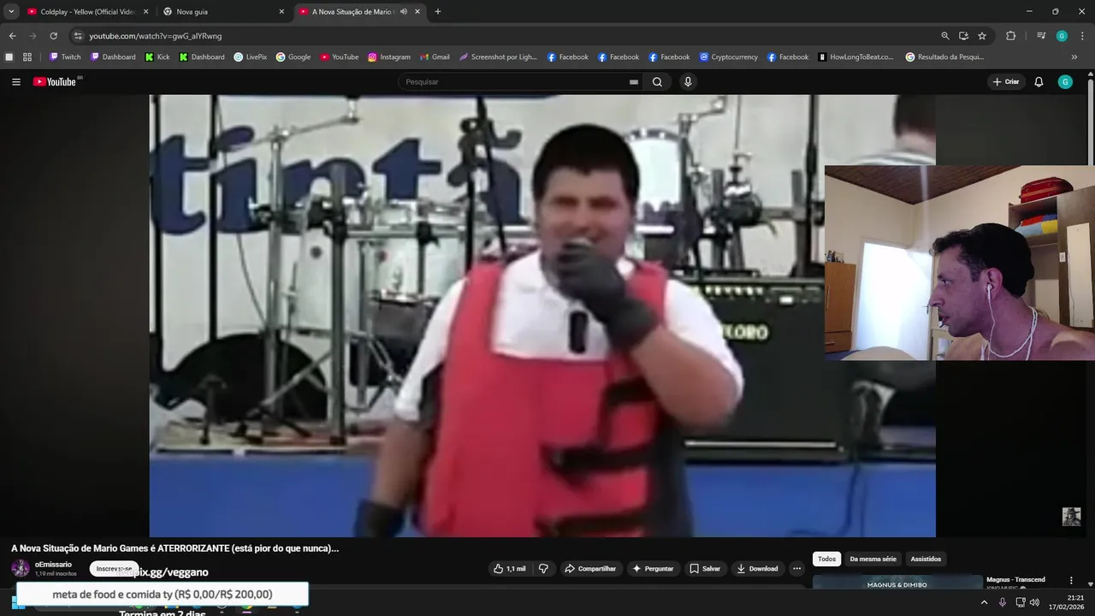View site information icon in address bar
1095x616 pixels.
(x=78, y=36)
